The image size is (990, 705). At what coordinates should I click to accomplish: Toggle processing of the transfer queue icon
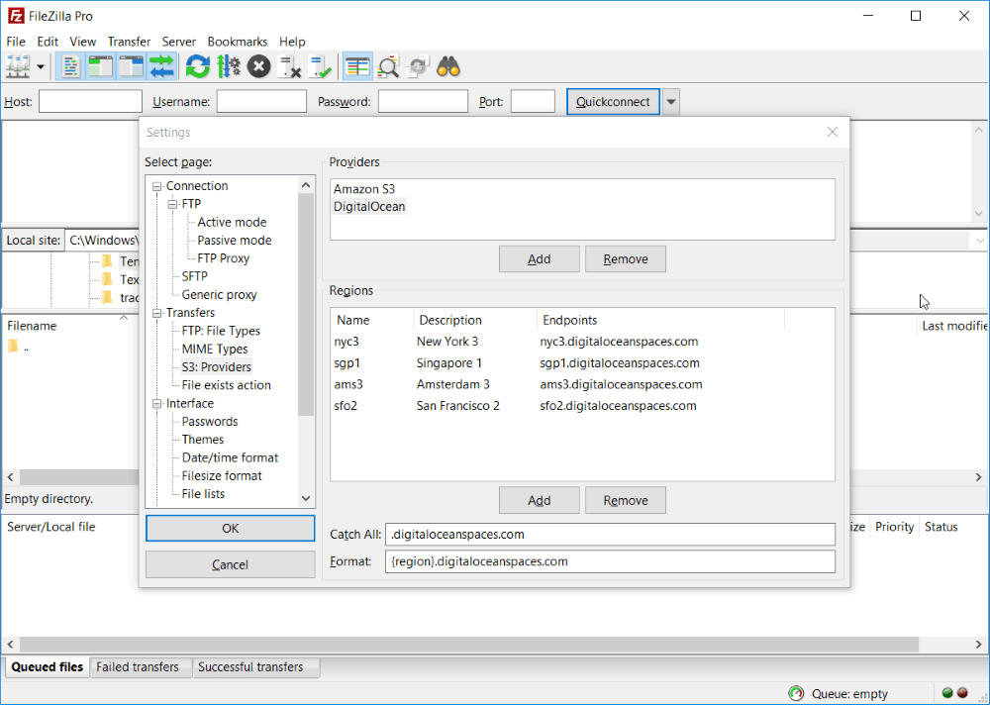(228, 66)
